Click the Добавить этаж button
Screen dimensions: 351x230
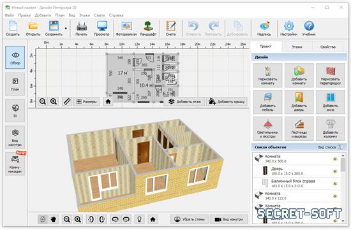[x=184, y=101]
